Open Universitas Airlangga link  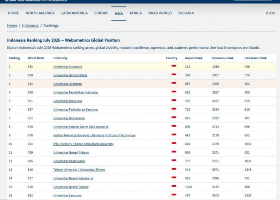68,84
